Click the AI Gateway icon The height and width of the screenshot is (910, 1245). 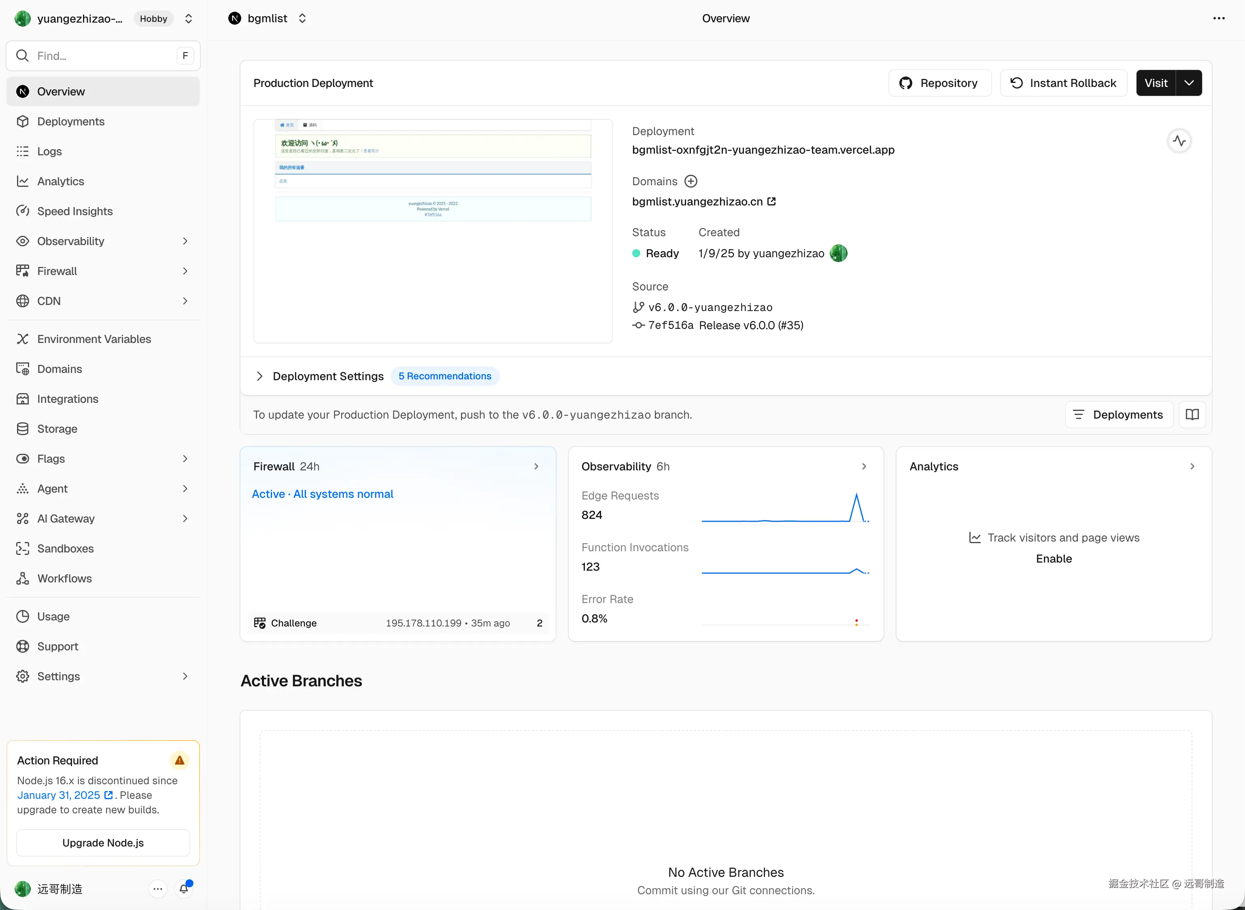pos(23,518)
